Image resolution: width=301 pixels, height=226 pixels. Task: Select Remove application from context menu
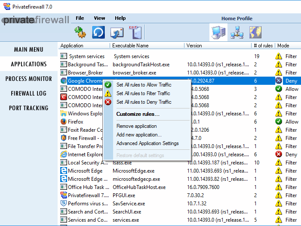click(137, 126)
